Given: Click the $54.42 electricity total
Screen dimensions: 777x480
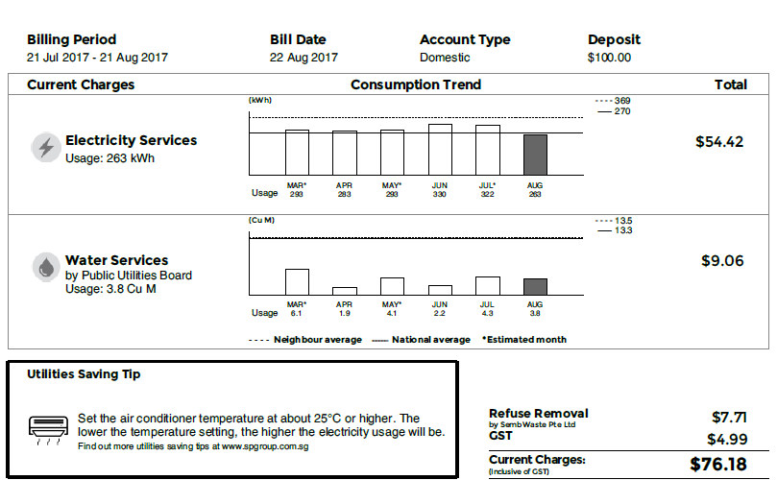Looking at the screenshot, I should pyautogui.click(x=719, y=142).
